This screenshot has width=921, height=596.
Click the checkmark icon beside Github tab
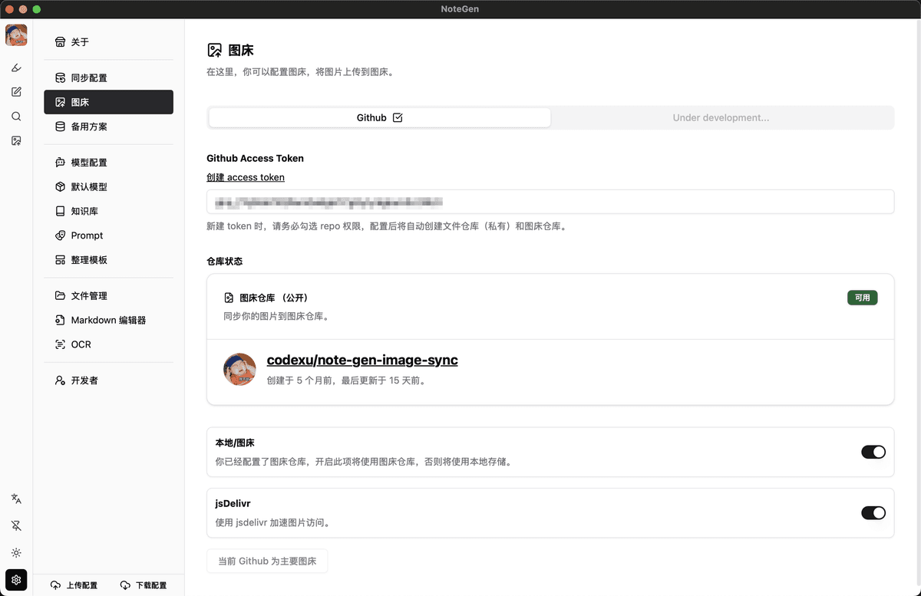point(398,117)
